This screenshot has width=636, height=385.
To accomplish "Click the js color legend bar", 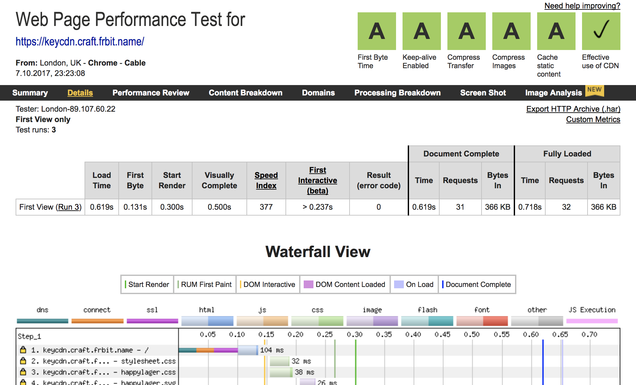I will (x=262, y=321).
